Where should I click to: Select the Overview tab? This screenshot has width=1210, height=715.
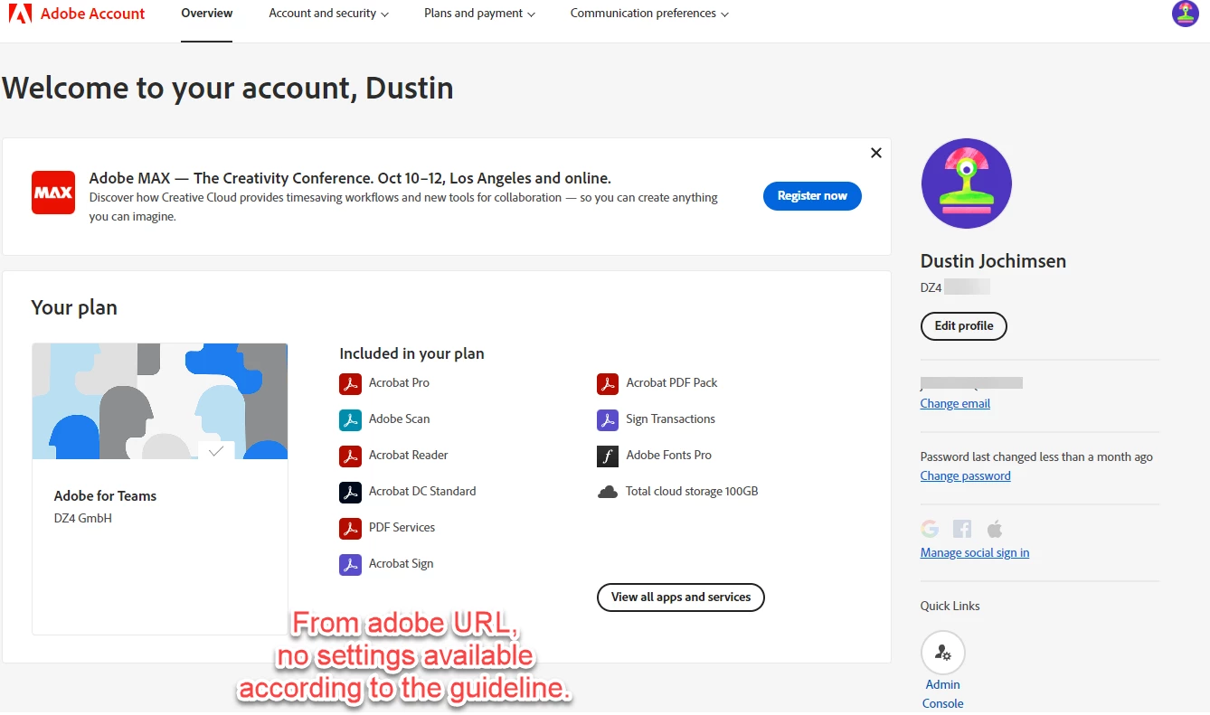point(207,14)
